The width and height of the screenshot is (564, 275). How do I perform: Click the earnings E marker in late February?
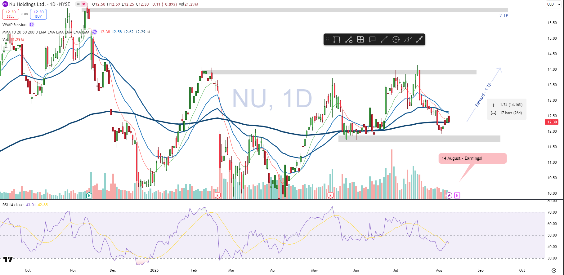(x=217, y=195)
